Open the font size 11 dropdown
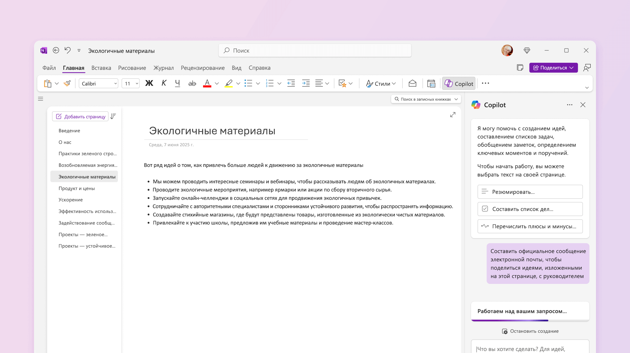 tap(131, 83)
